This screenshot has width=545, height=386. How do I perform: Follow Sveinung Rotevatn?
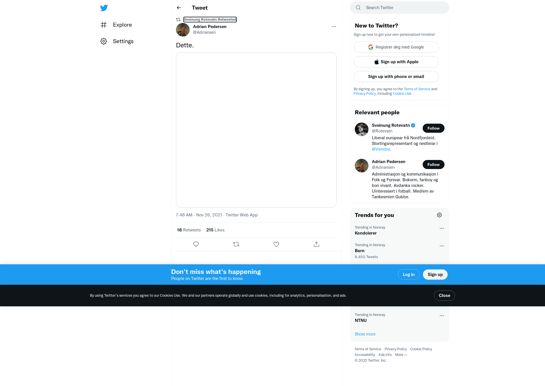pyautogui.click(x=433, y=128)
